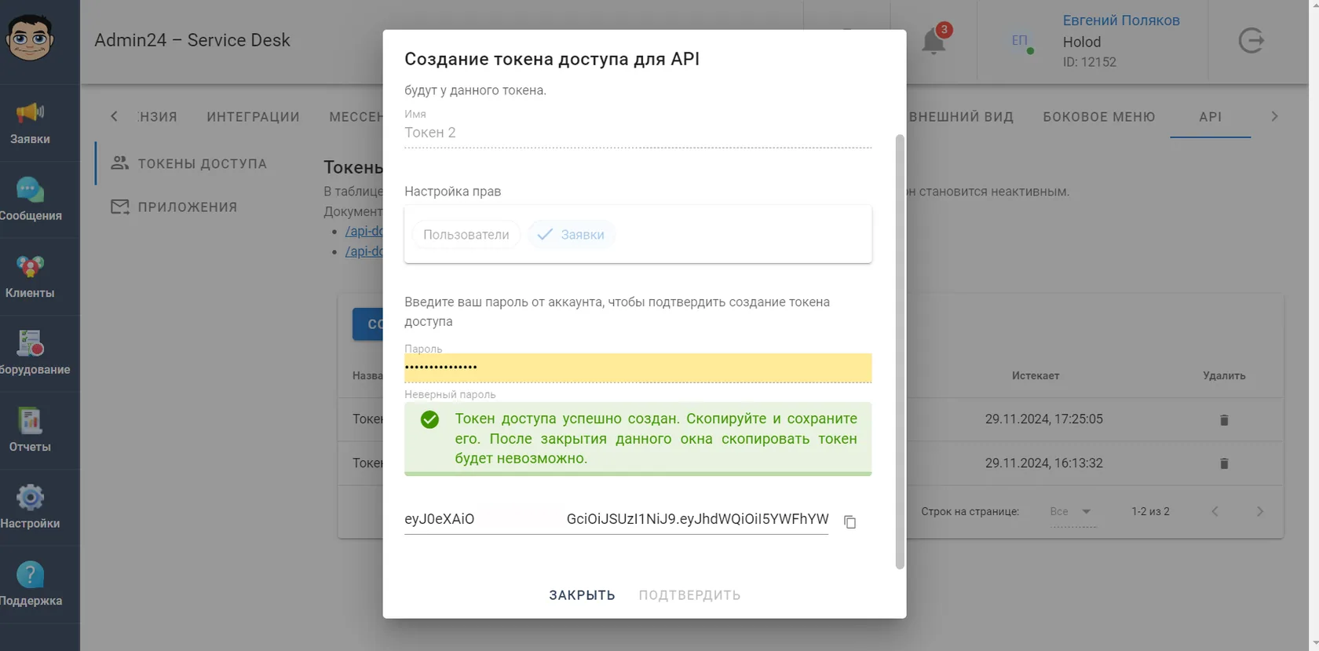Click the Истекает column header
This screenshot has height=651, width=1319.
1036,376
